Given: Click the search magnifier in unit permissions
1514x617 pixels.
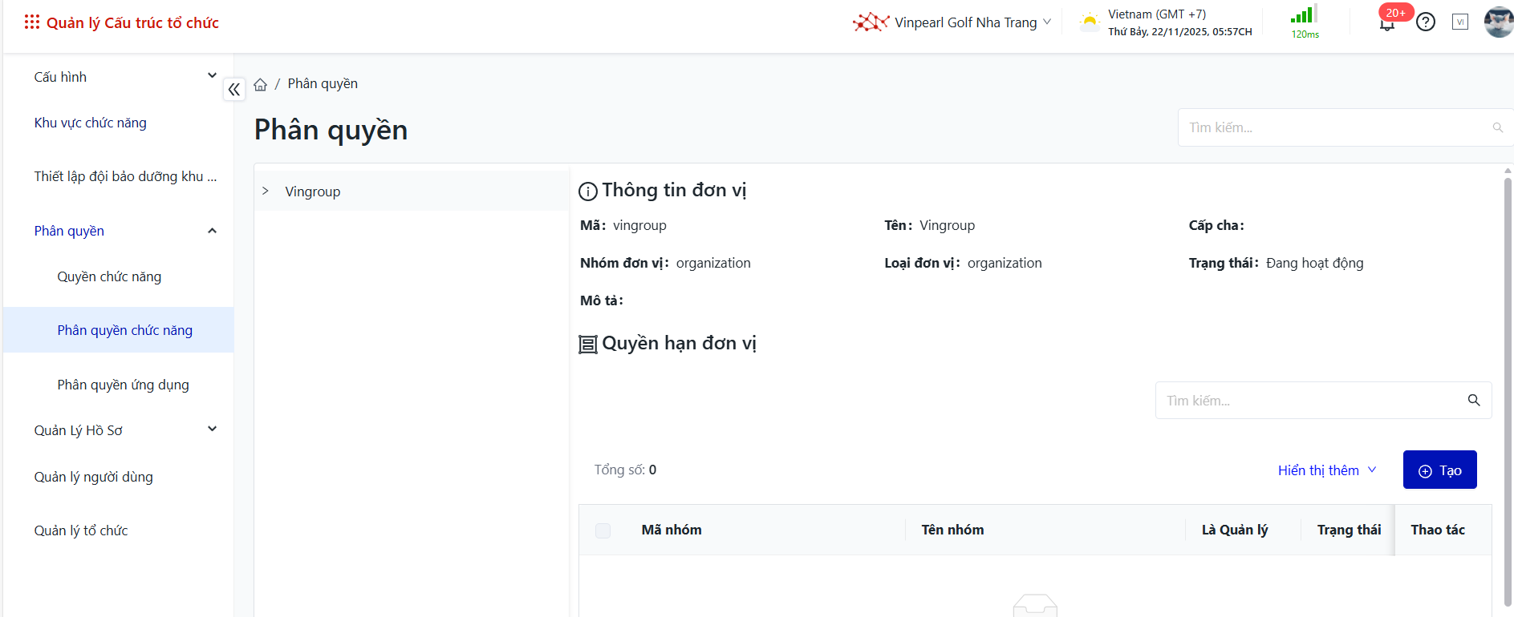Looking at the screenshot, I should [x=1474, y=401].
